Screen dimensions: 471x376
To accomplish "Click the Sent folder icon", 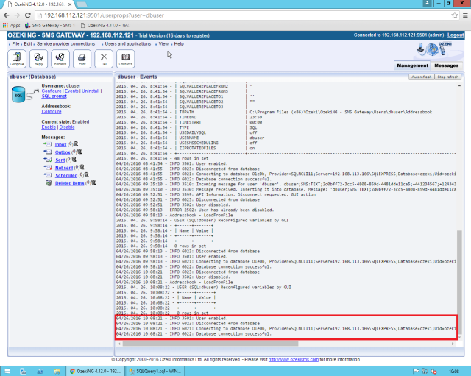I will (x=47, y=160).
